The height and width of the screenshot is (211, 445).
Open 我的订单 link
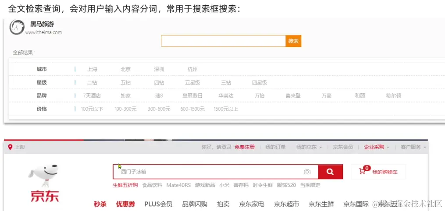tap(275, 147)
